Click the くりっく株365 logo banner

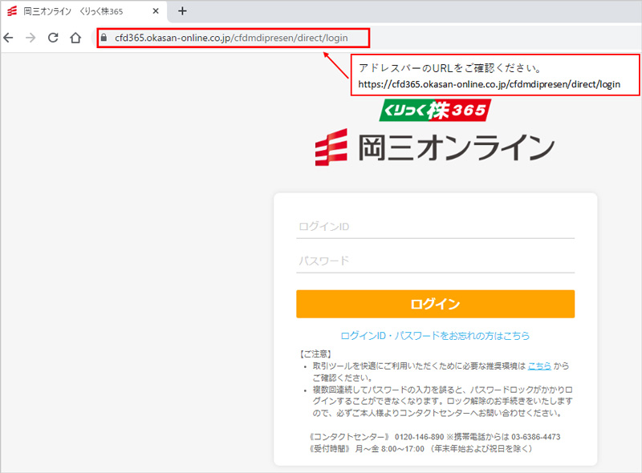pyautogui.click(x=435, y=111)
